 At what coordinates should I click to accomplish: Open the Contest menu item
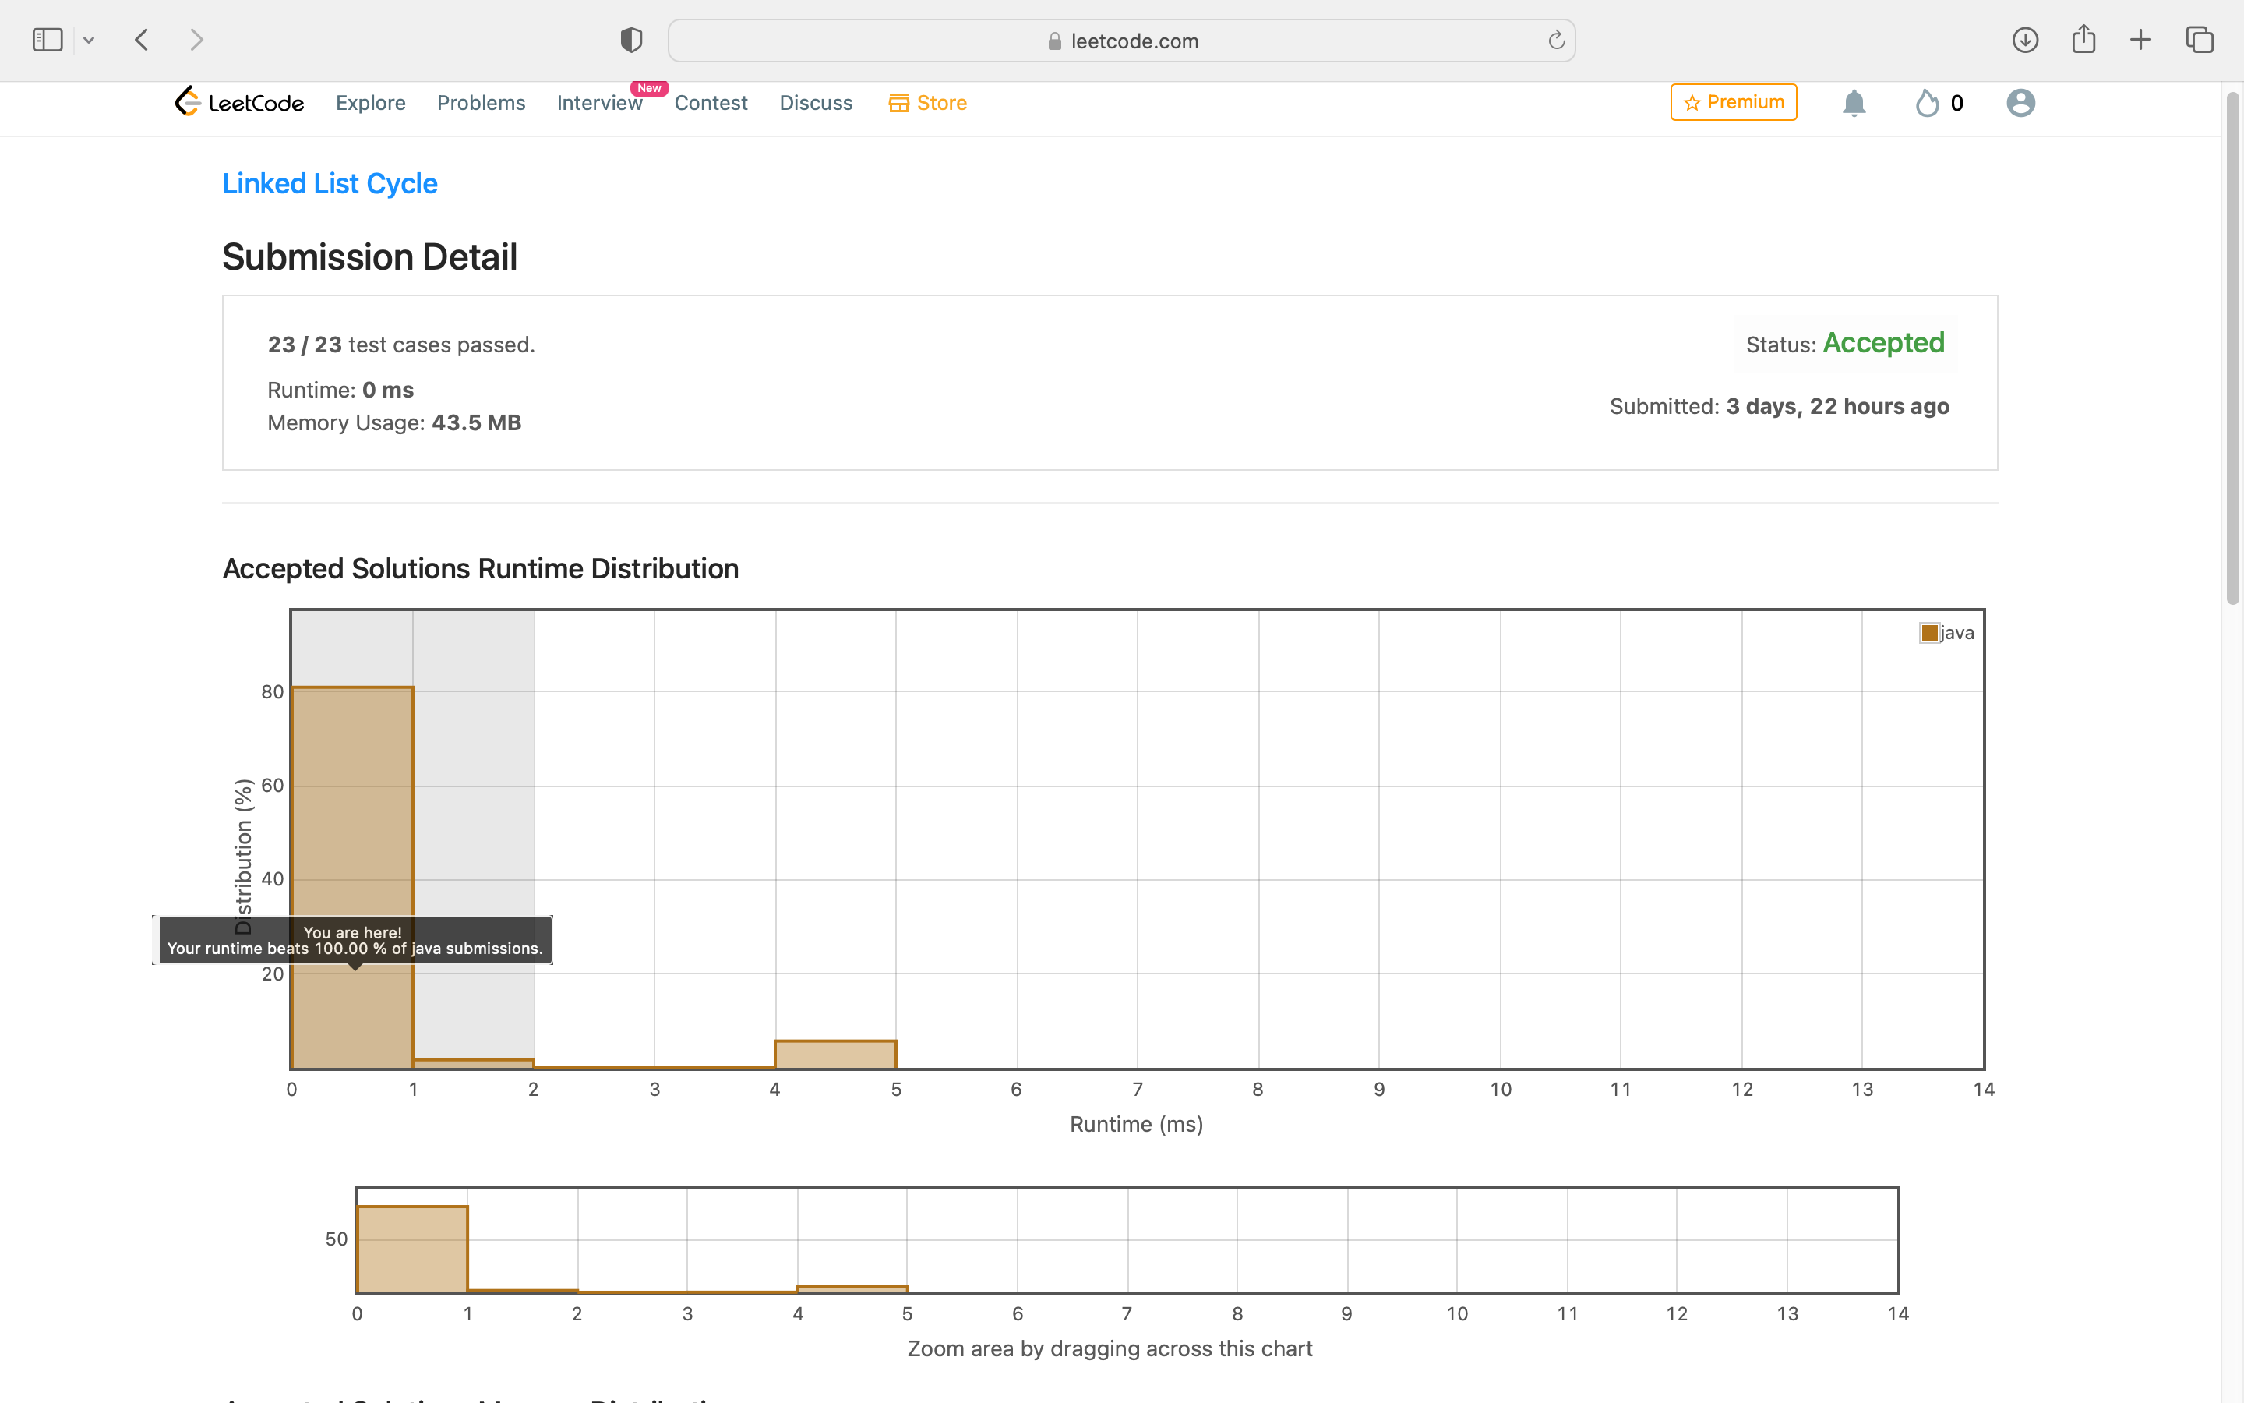(711, 103)
